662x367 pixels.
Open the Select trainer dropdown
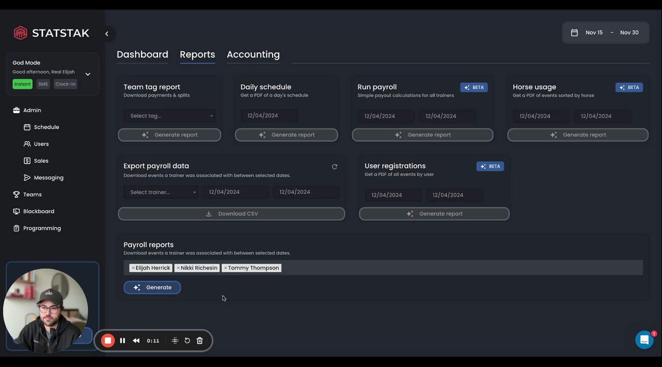(x=161, y=192)
